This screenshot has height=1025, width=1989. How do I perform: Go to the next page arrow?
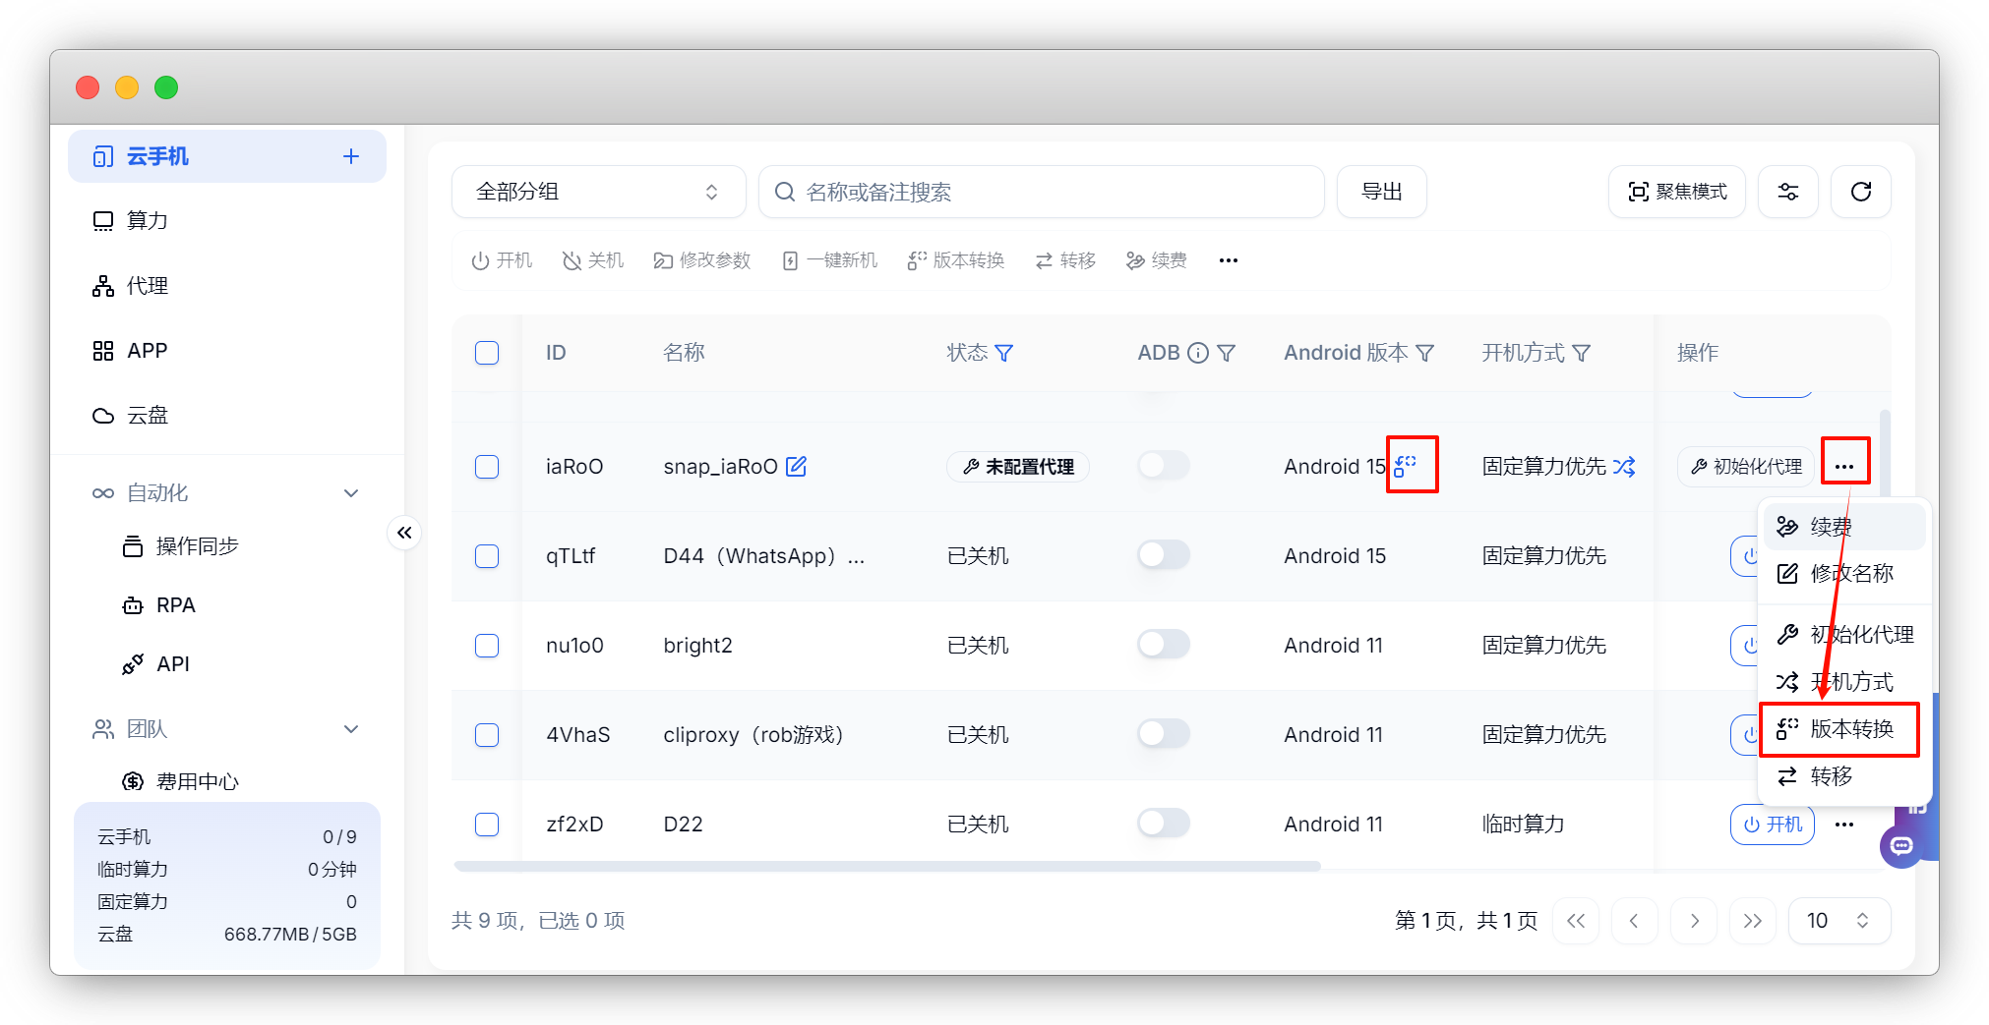(x=1694, y=921)
